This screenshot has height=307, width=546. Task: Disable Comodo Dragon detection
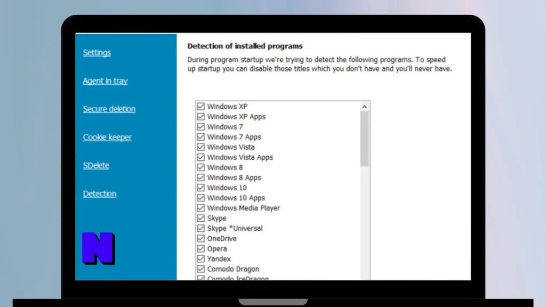coord(200,269)
